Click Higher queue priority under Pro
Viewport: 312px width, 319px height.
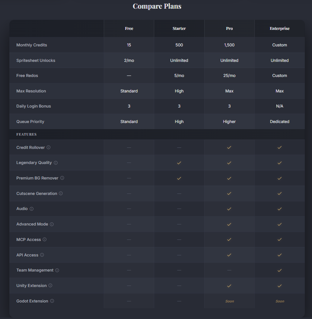click(229, 122)
